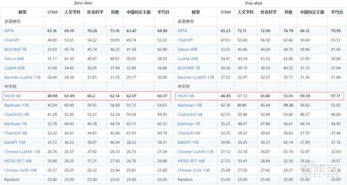347x185 pixels.
Task: Select GPT4 five-shot average 70.95
Action: tap(336, 31)
